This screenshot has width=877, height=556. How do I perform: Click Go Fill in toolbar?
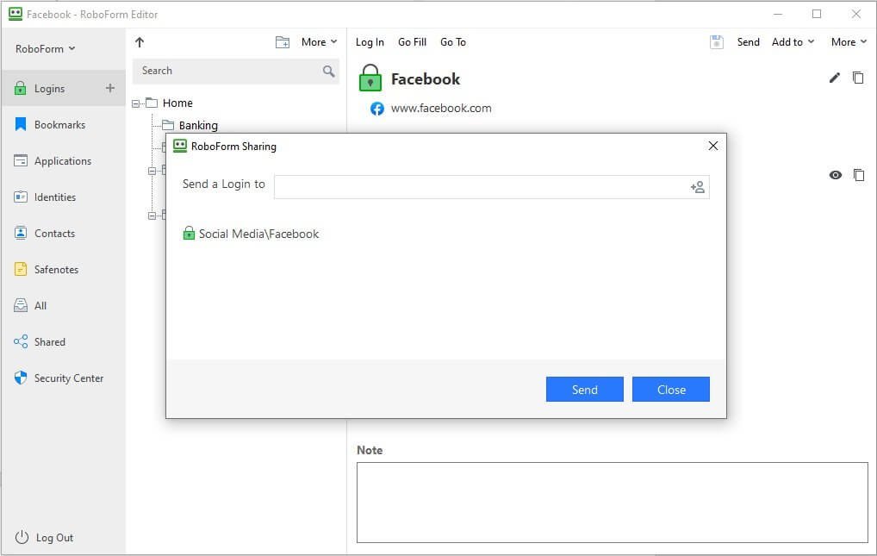click(412, 42)
